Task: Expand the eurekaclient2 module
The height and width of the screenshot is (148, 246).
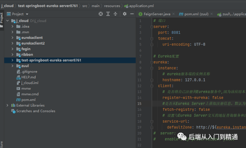Action: coord(12,43)
